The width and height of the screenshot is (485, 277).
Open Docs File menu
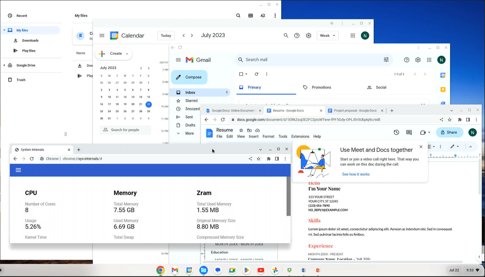tap(219, 136)
